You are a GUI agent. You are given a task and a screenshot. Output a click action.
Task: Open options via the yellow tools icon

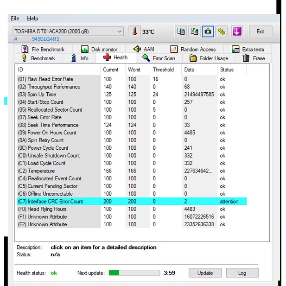(x=222, y=32)
